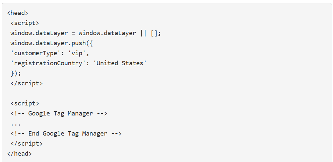Screen dimensions: 333x162
Task: Click the second opening script tag
Action: click(x=25, y=103)
